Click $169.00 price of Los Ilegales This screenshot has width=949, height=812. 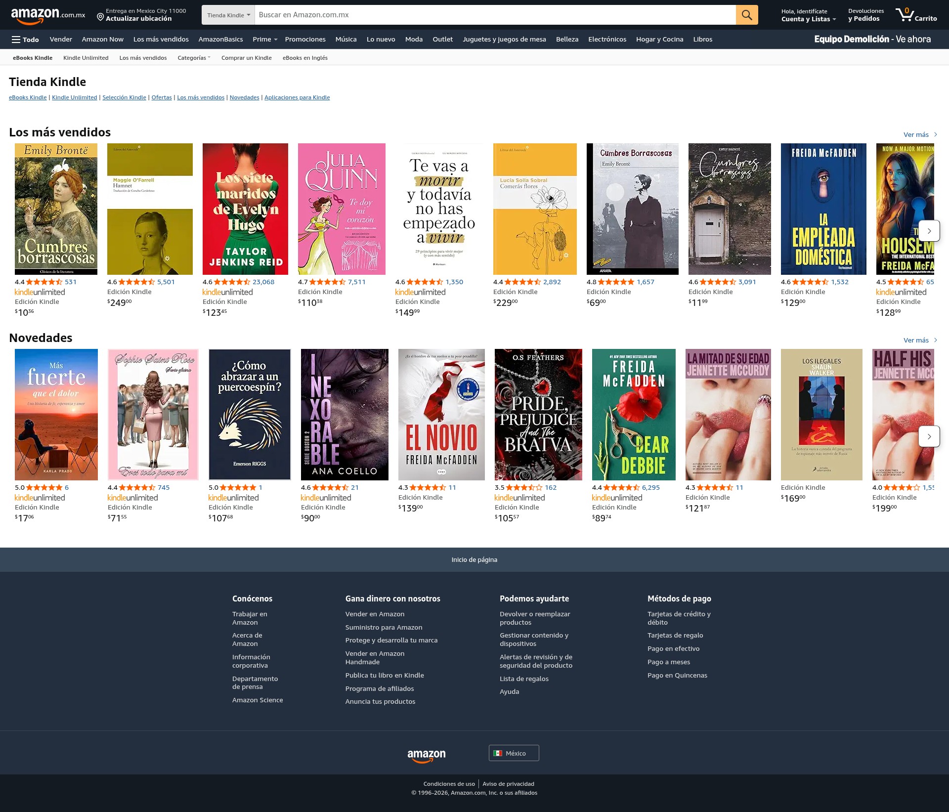tap(793, 498)
